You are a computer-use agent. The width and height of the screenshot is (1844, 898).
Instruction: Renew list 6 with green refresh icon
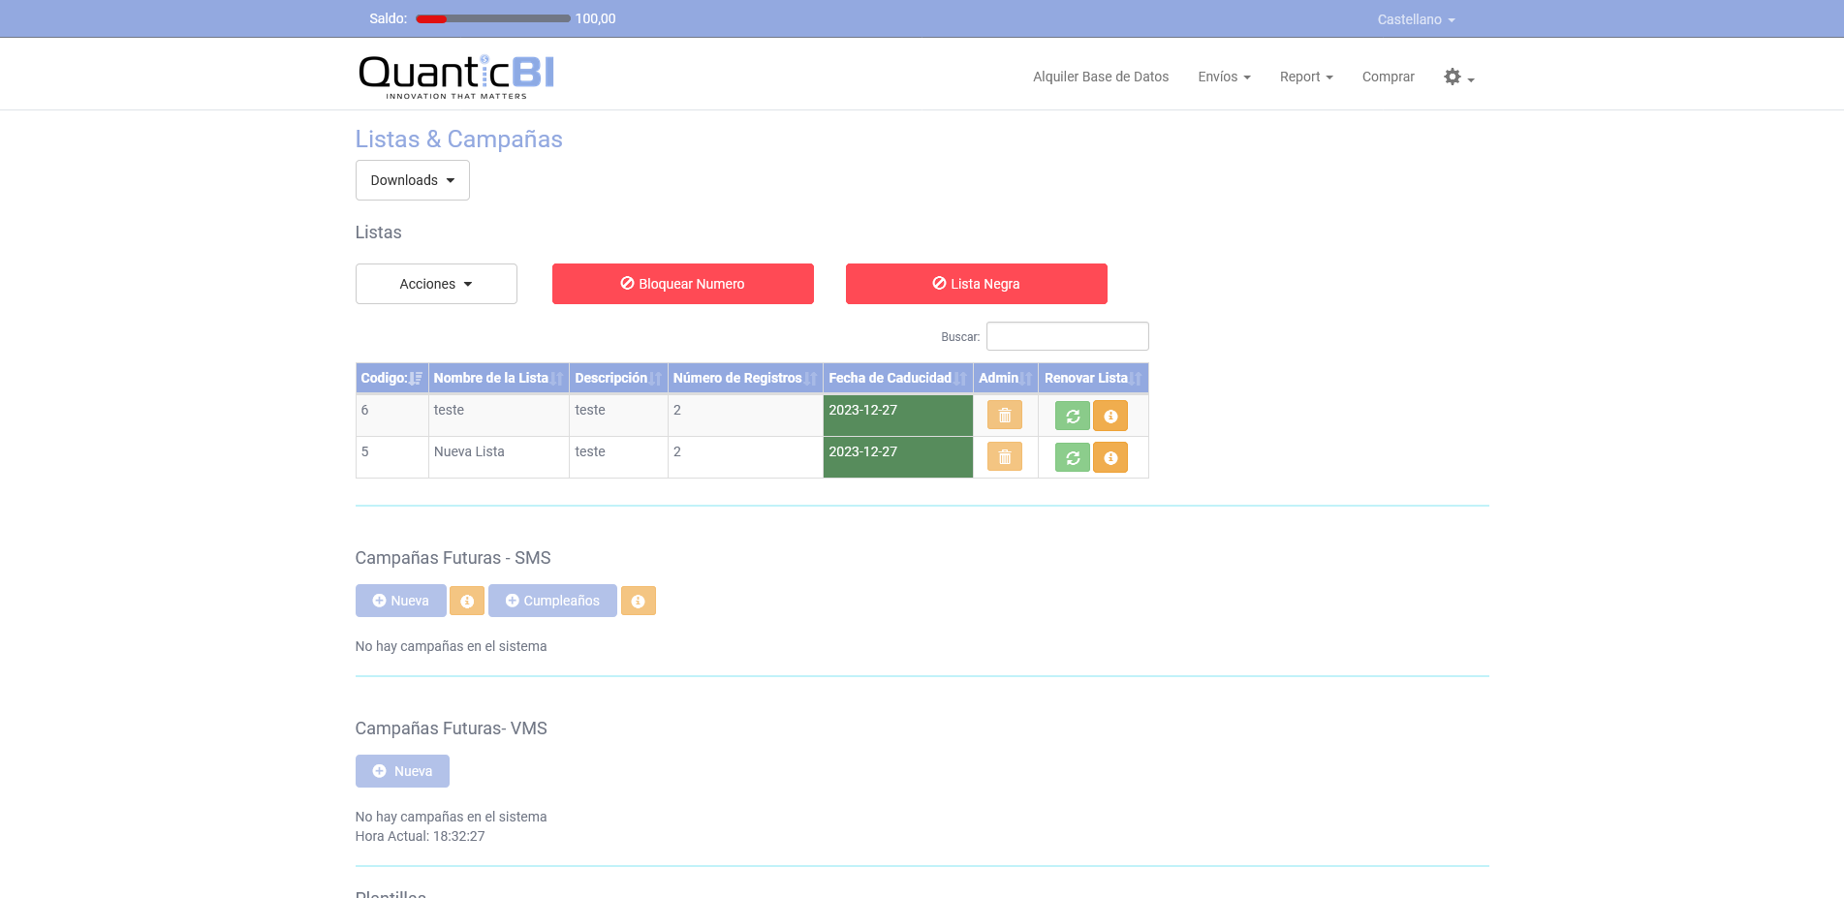pos(1072,417)
